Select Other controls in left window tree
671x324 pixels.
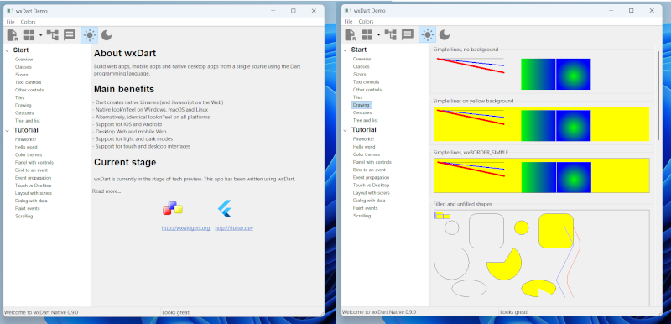[29, 90]
